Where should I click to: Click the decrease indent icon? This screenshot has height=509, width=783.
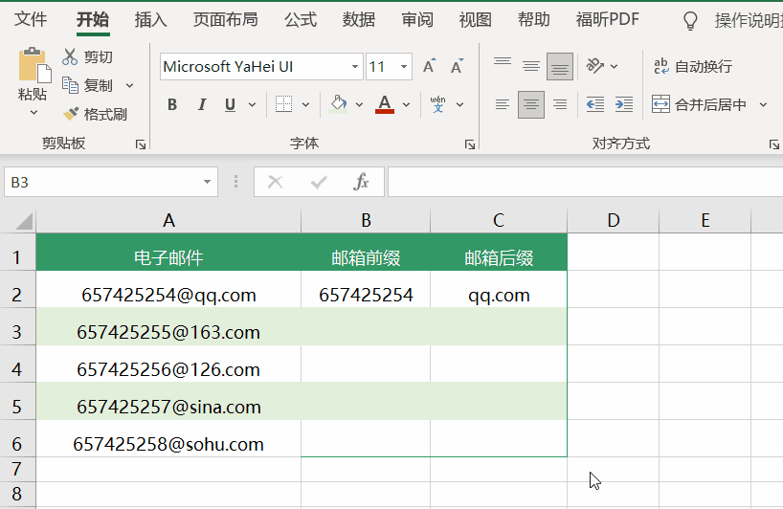click(594, 104)
